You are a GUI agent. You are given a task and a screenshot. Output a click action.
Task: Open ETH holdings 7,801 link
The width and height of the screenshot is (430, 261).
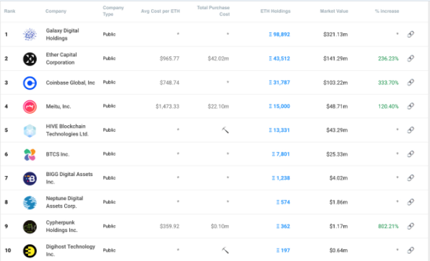pyautogui.click(x=281, y=155)
